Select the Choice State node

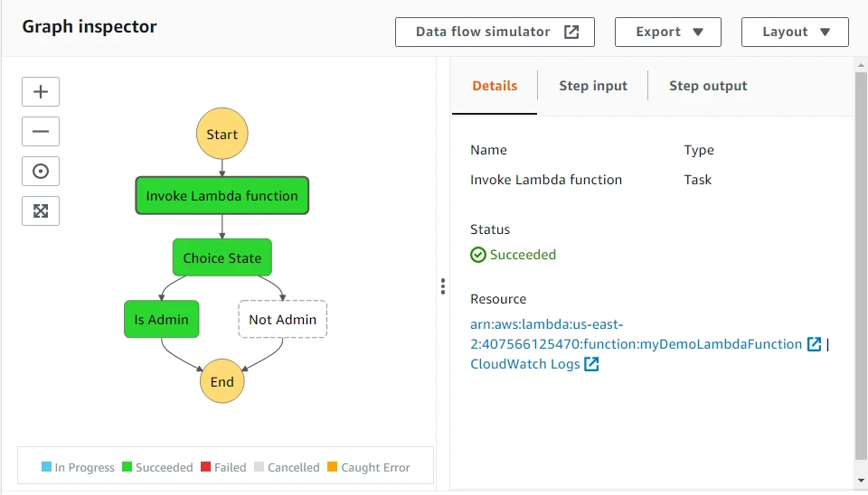(222, 257)
